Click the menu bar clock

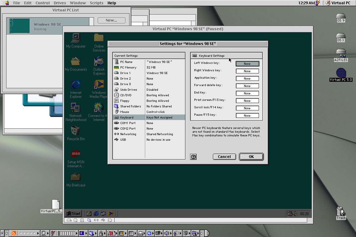point(306,3)
